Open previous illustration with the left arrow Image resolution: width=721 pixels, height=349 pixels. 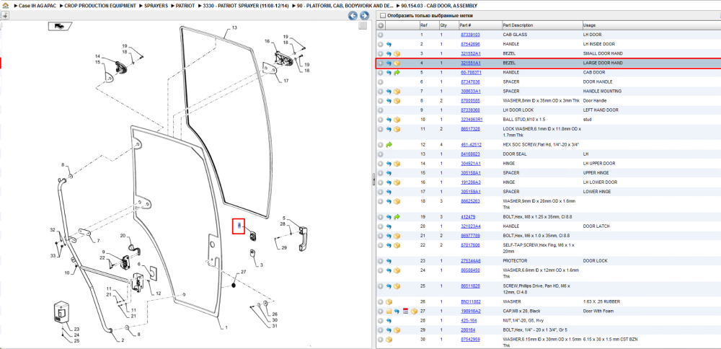tap(353, 16)
